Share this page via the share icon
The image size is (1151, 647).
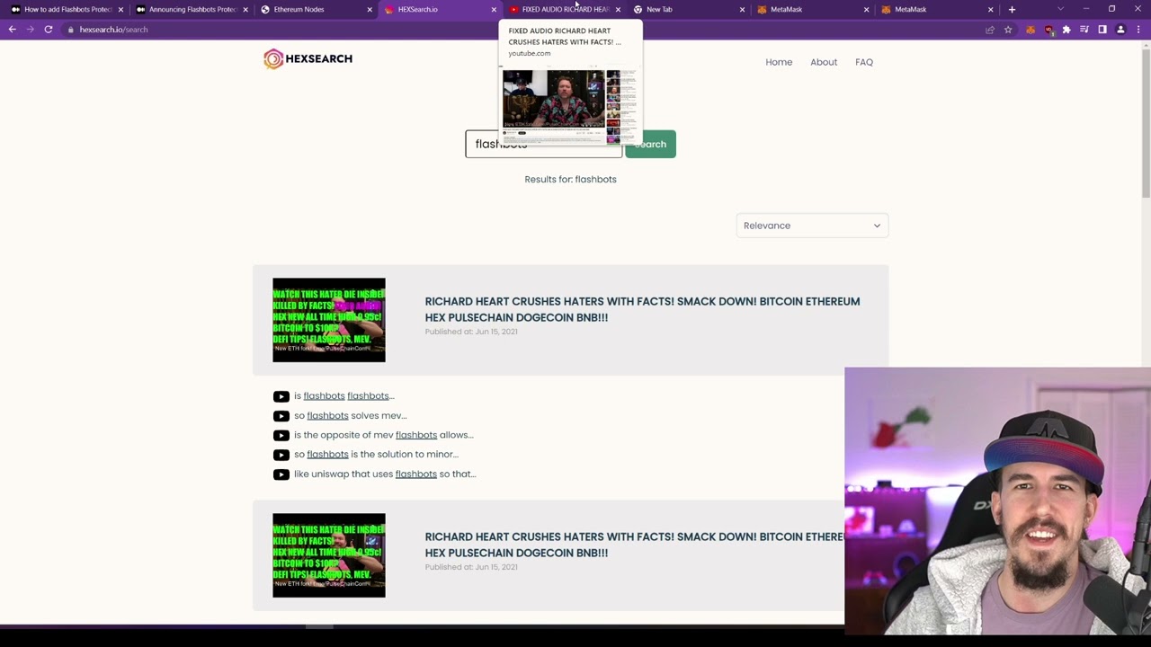(990, 30)
